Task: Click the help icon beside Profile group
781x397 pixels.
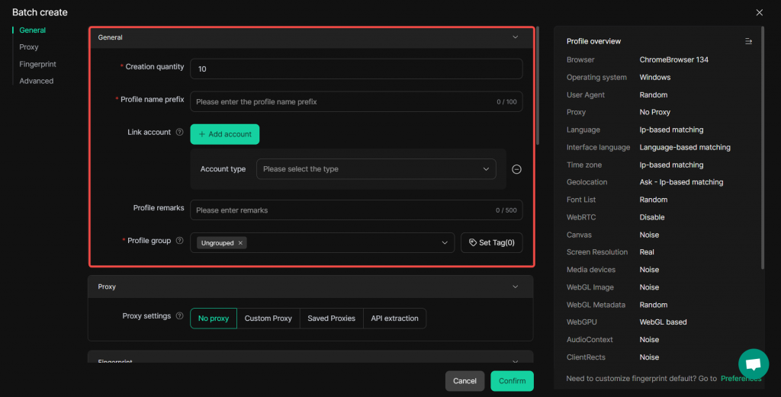Action: point(180,241)
